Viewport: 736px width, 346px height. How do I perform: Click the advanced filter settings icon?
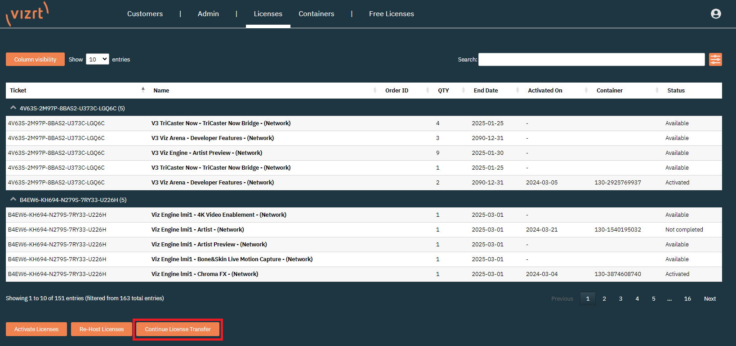715,59
